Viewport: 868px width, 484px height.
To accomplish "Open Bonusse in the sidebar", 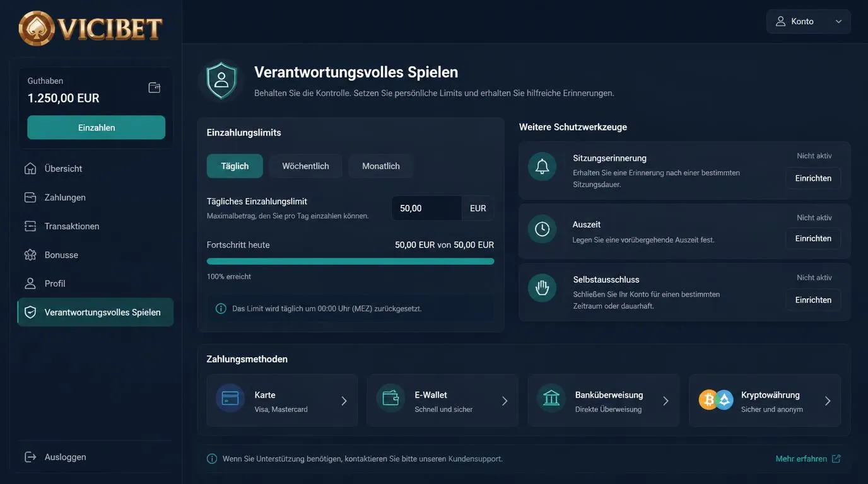I will point(95,255).
